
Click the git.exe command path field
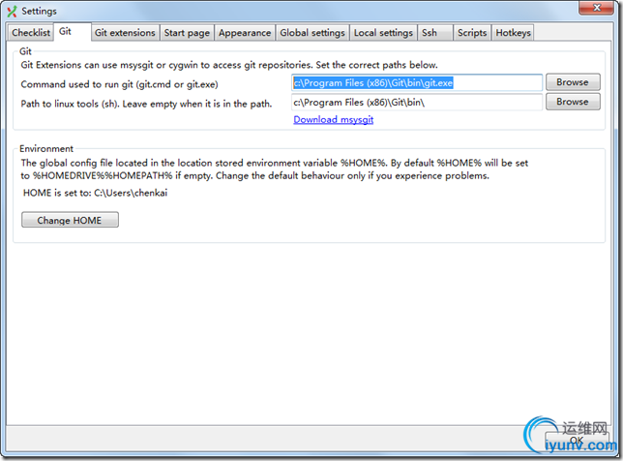click(x=417, y=82)
